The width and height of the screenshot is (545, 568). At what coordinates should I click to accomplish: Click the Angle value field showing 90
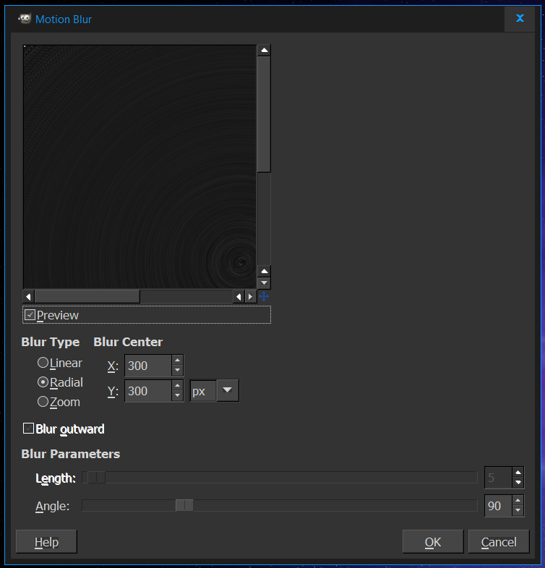(x=499, y=506)
